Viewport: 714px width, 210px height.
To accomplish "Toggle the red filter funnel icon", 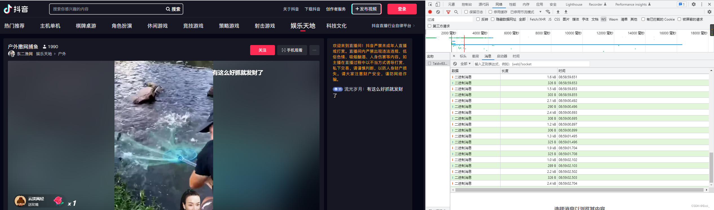I will tap(448, 12).
